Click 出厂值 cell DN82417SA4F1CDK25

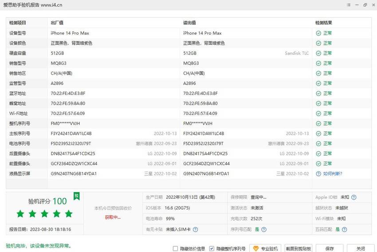[x=73, y=154]
